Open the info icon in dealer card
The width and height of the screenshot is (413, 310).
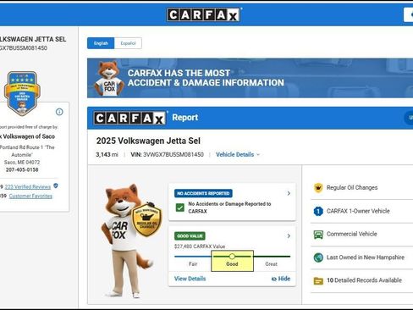click(59, 112)
